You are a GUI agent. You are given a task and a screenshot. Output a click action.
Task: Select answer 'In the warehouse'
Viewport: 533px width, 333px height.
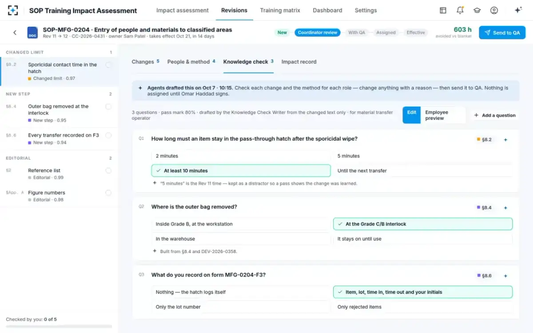click(x=241, y=238)
